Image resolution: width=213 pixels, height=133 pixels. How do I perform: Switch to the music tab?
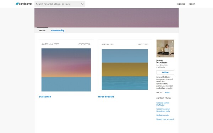(42, 31)
